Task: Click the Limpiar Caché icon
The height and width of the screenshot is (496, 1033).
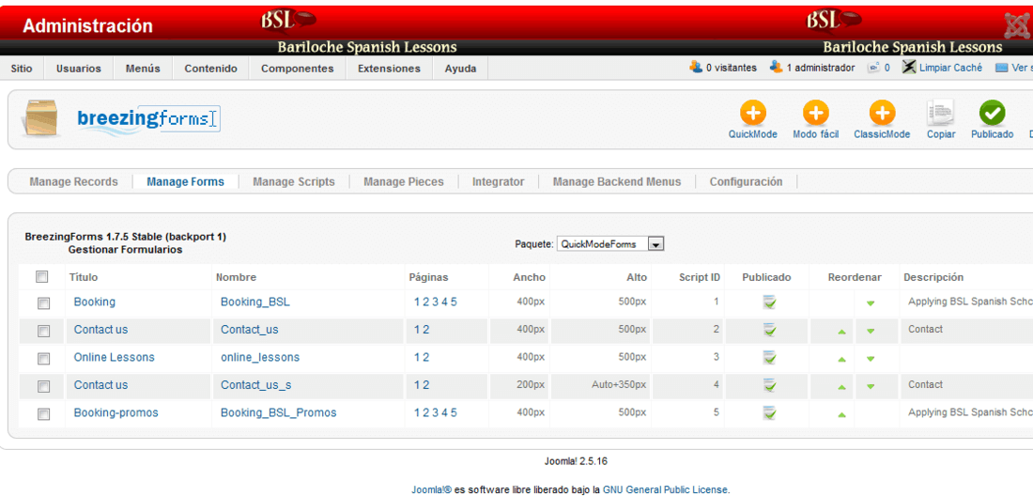Action: [x=909, y=68]
